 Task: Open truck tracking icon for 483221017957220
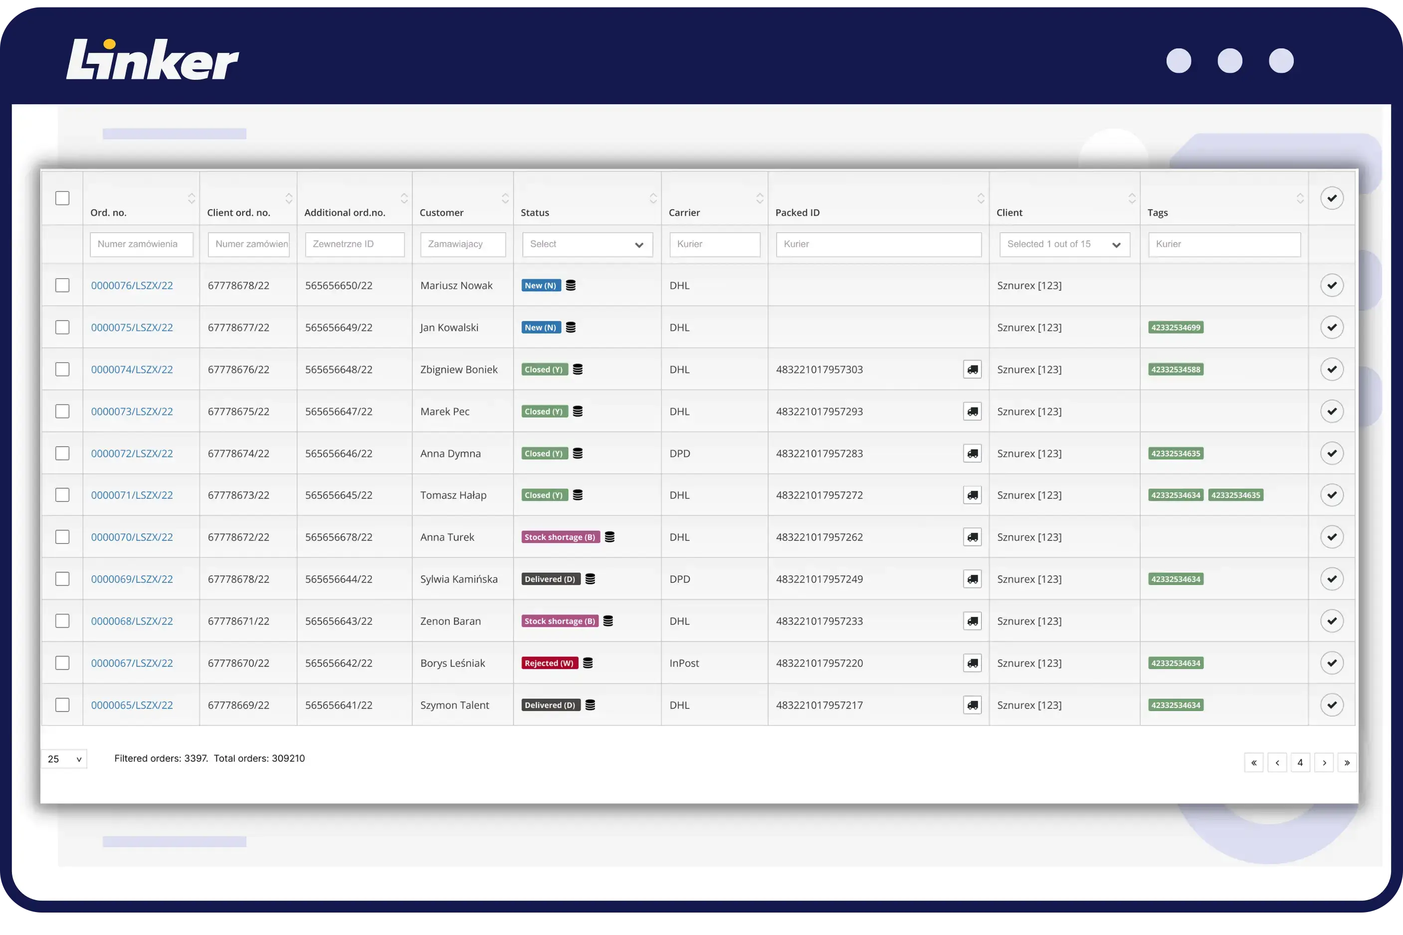(972, 663)
